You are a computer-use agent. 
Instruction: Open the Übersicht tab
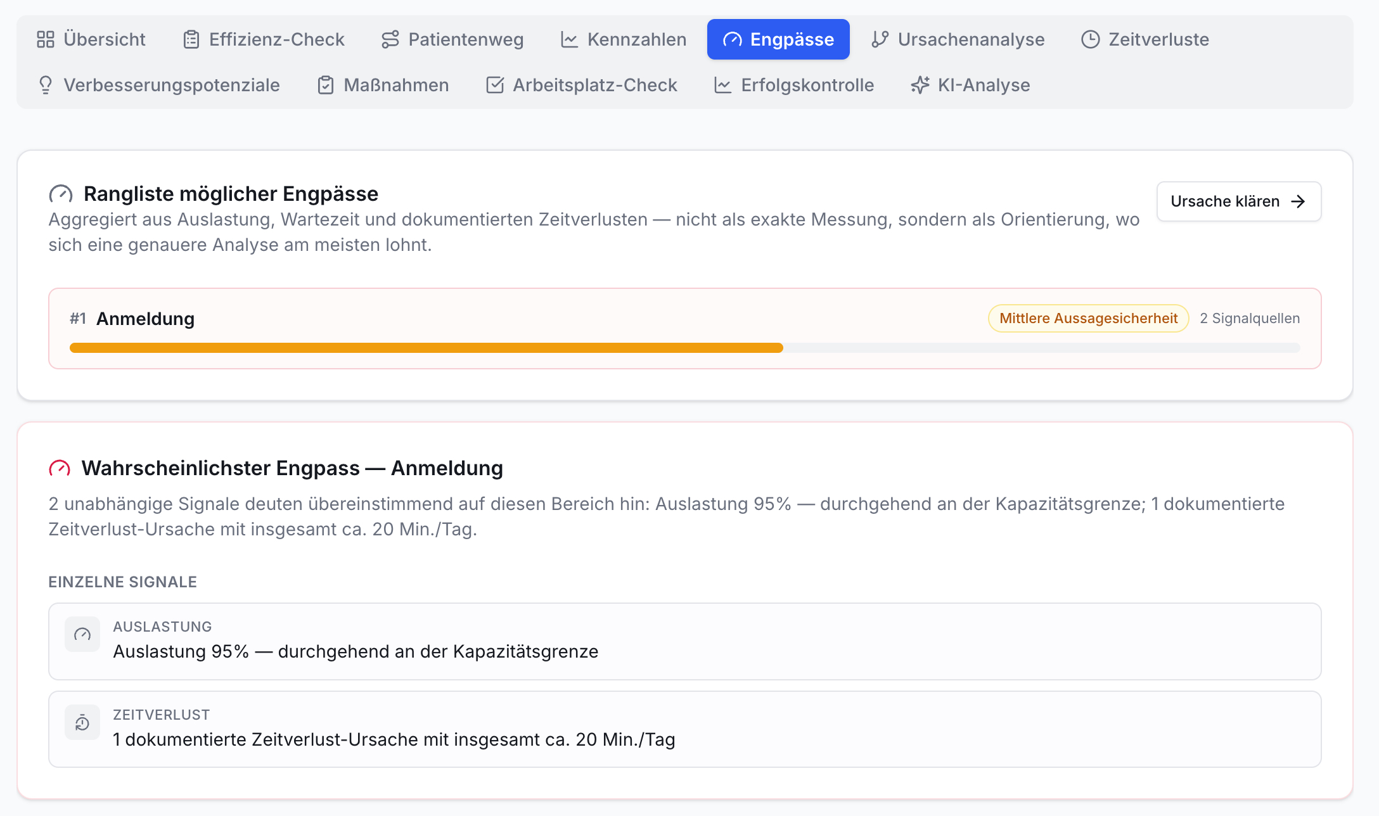tap(91, 39)
